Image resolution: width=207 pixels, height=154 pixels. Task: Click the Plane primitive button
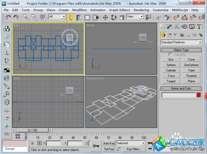tap(191, 81)
